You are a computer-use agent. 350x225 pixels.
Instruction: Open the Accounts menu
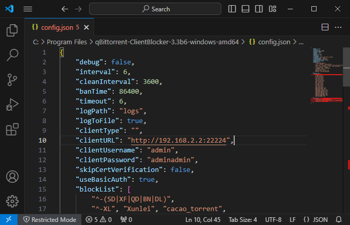12,177
